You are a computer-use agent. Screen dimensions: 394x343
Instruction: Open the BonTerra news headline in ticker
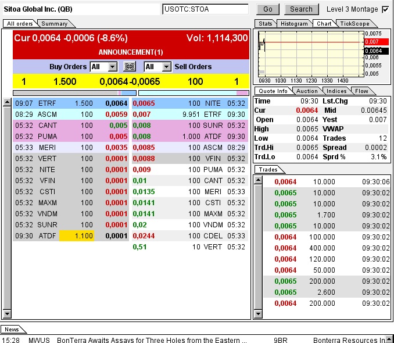(152, 340)
